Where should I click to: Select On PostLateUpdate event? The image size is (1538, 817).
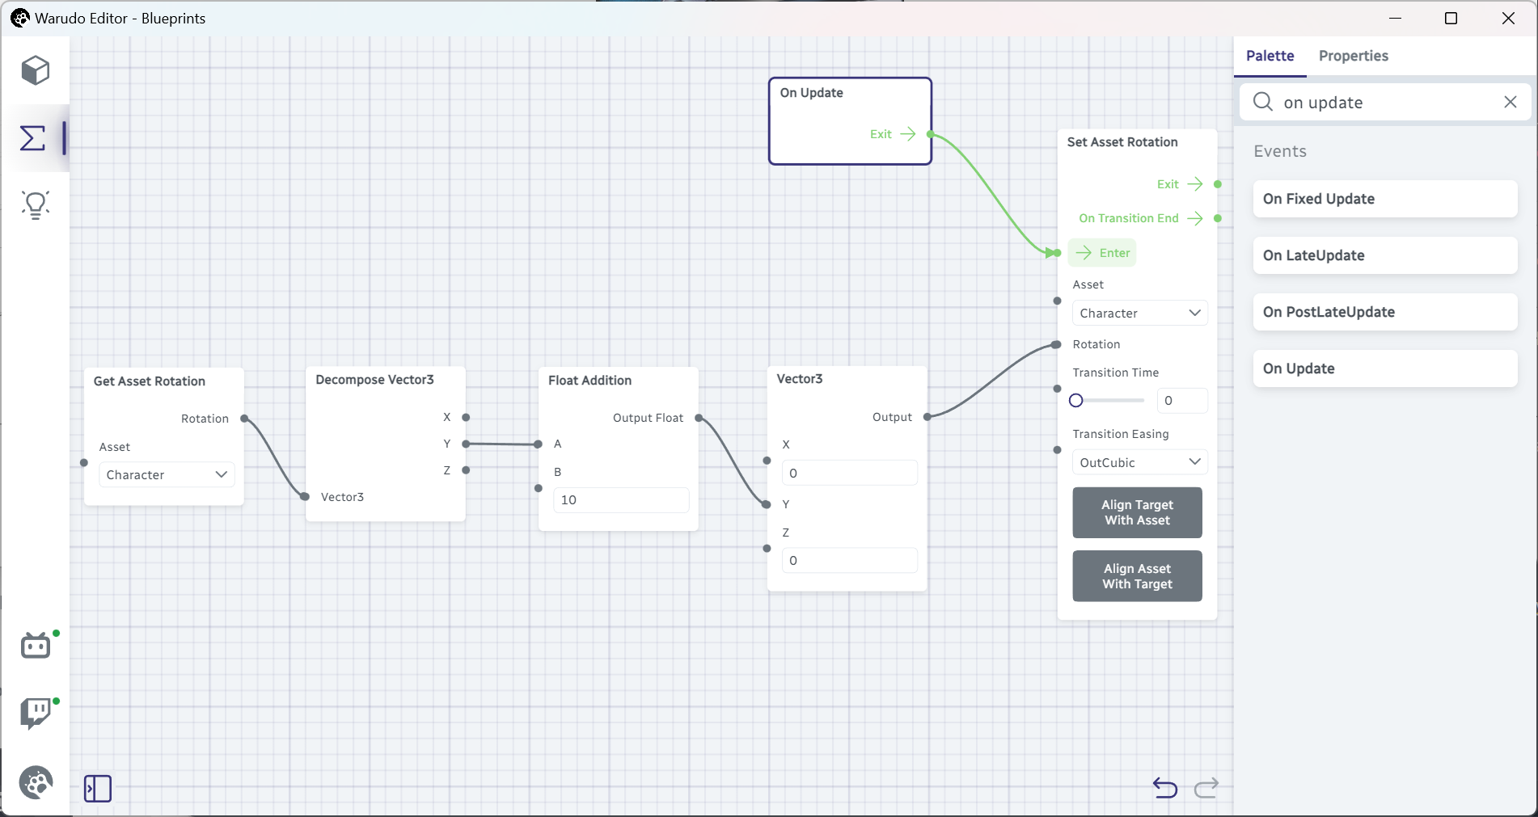1385,312
